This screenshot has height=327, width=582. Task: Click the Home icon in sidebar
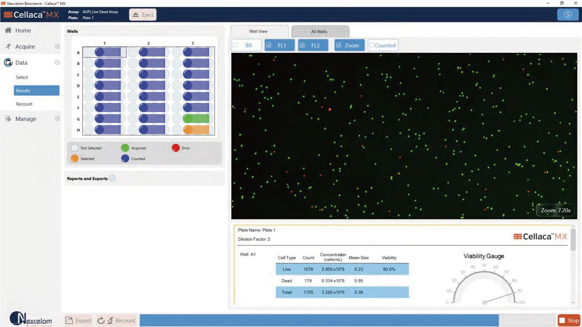(8, 31)
